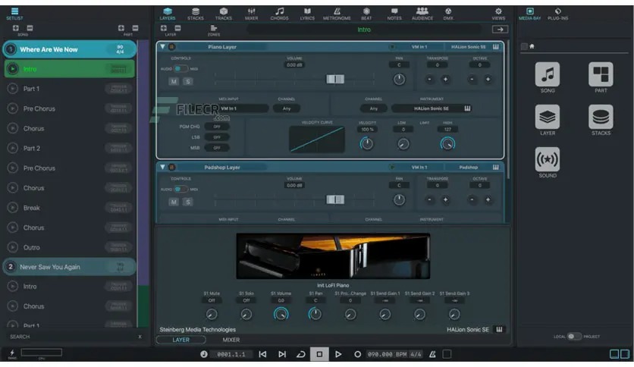Select the Pre Chorus part in setlist
The width and height of the screenshot is (634, 367).
pyautogui.click(x=39, y=108)
